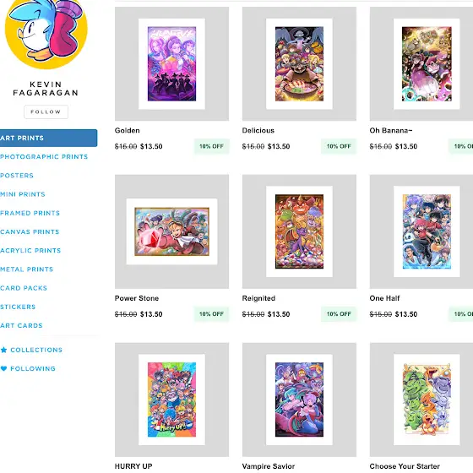Open the Delicious art print thumbnail
The image size is (473, 473).
pyautogui.click(x=299, y=63)
